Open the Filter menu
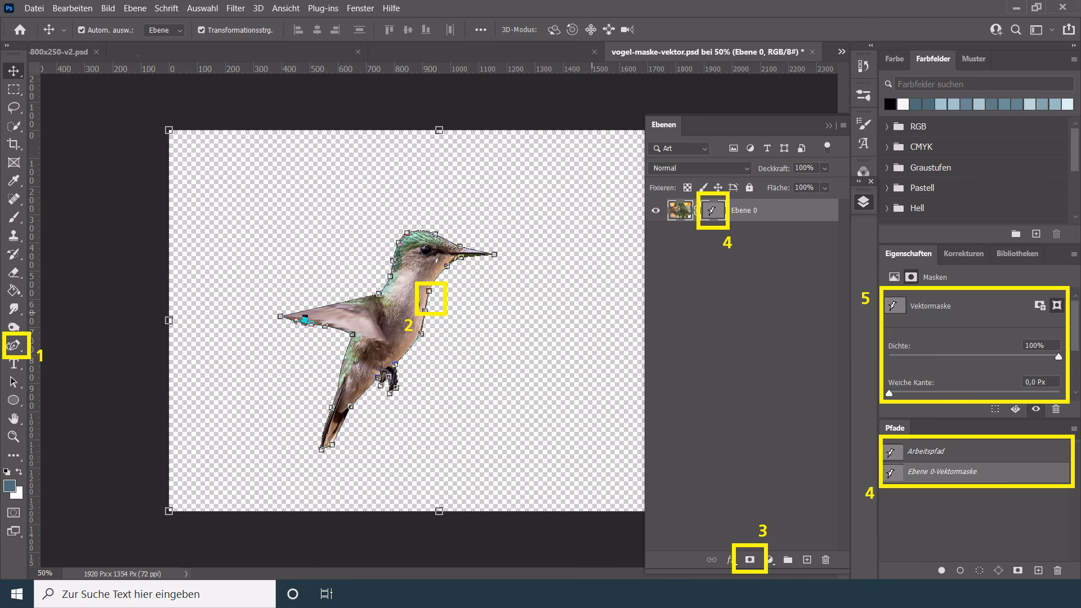1081x608 pixels. 235,8
